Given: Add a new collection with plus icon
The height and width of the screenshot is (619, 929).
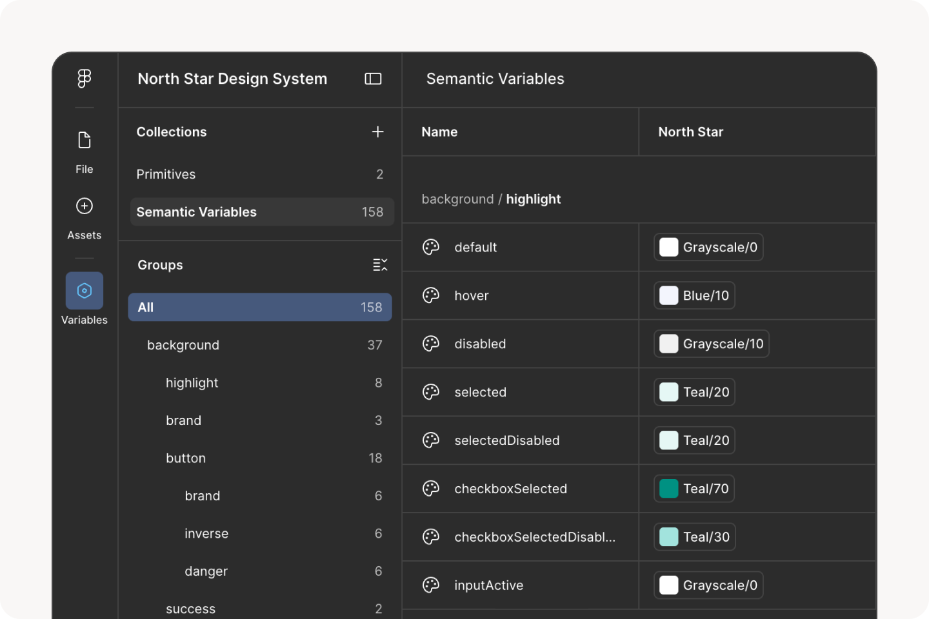Looking at the screenshot, I should point(378,132).
